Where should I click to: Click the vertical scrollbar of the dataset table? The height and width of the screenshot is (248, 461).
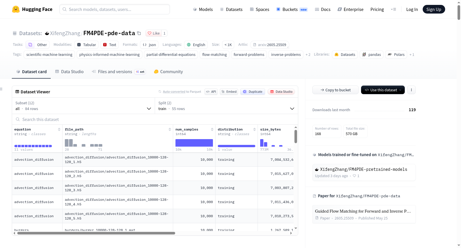[296, 136]
